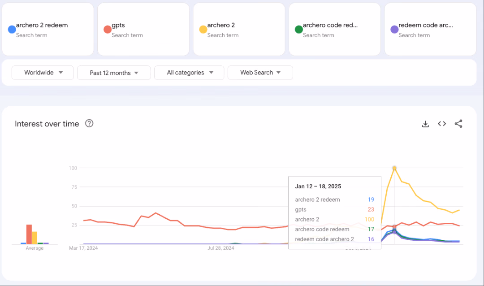Viewport: 484px width, 286px height.
Task: Click the Average label under bars
Action: tap(35, 248)
